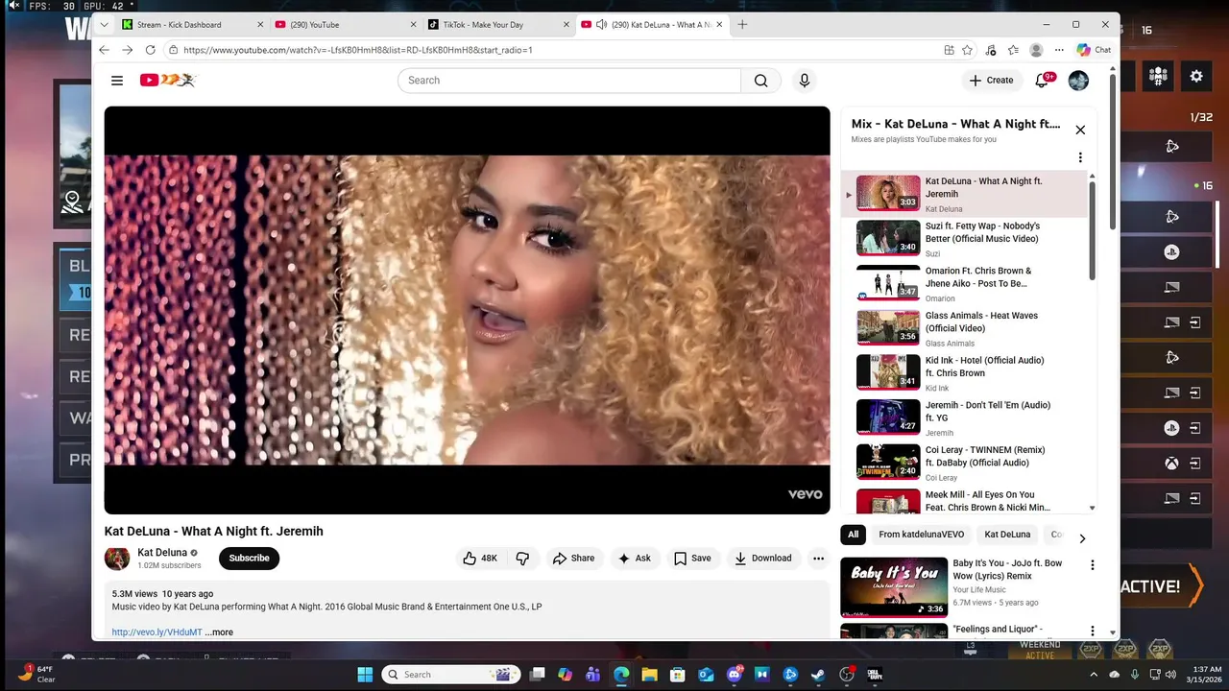1229x691 pixels.
Task: Save the video to a playlist
Action: coord(692,558)
